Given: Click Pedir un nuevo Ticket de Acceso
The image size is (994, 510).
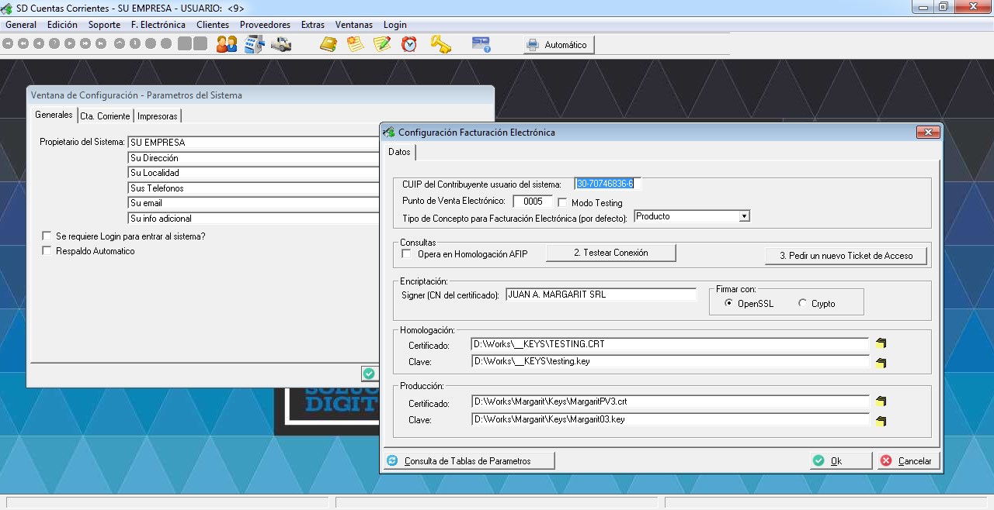Looking at the screenshot, I should pyautogui.click(x=846, y=256).
